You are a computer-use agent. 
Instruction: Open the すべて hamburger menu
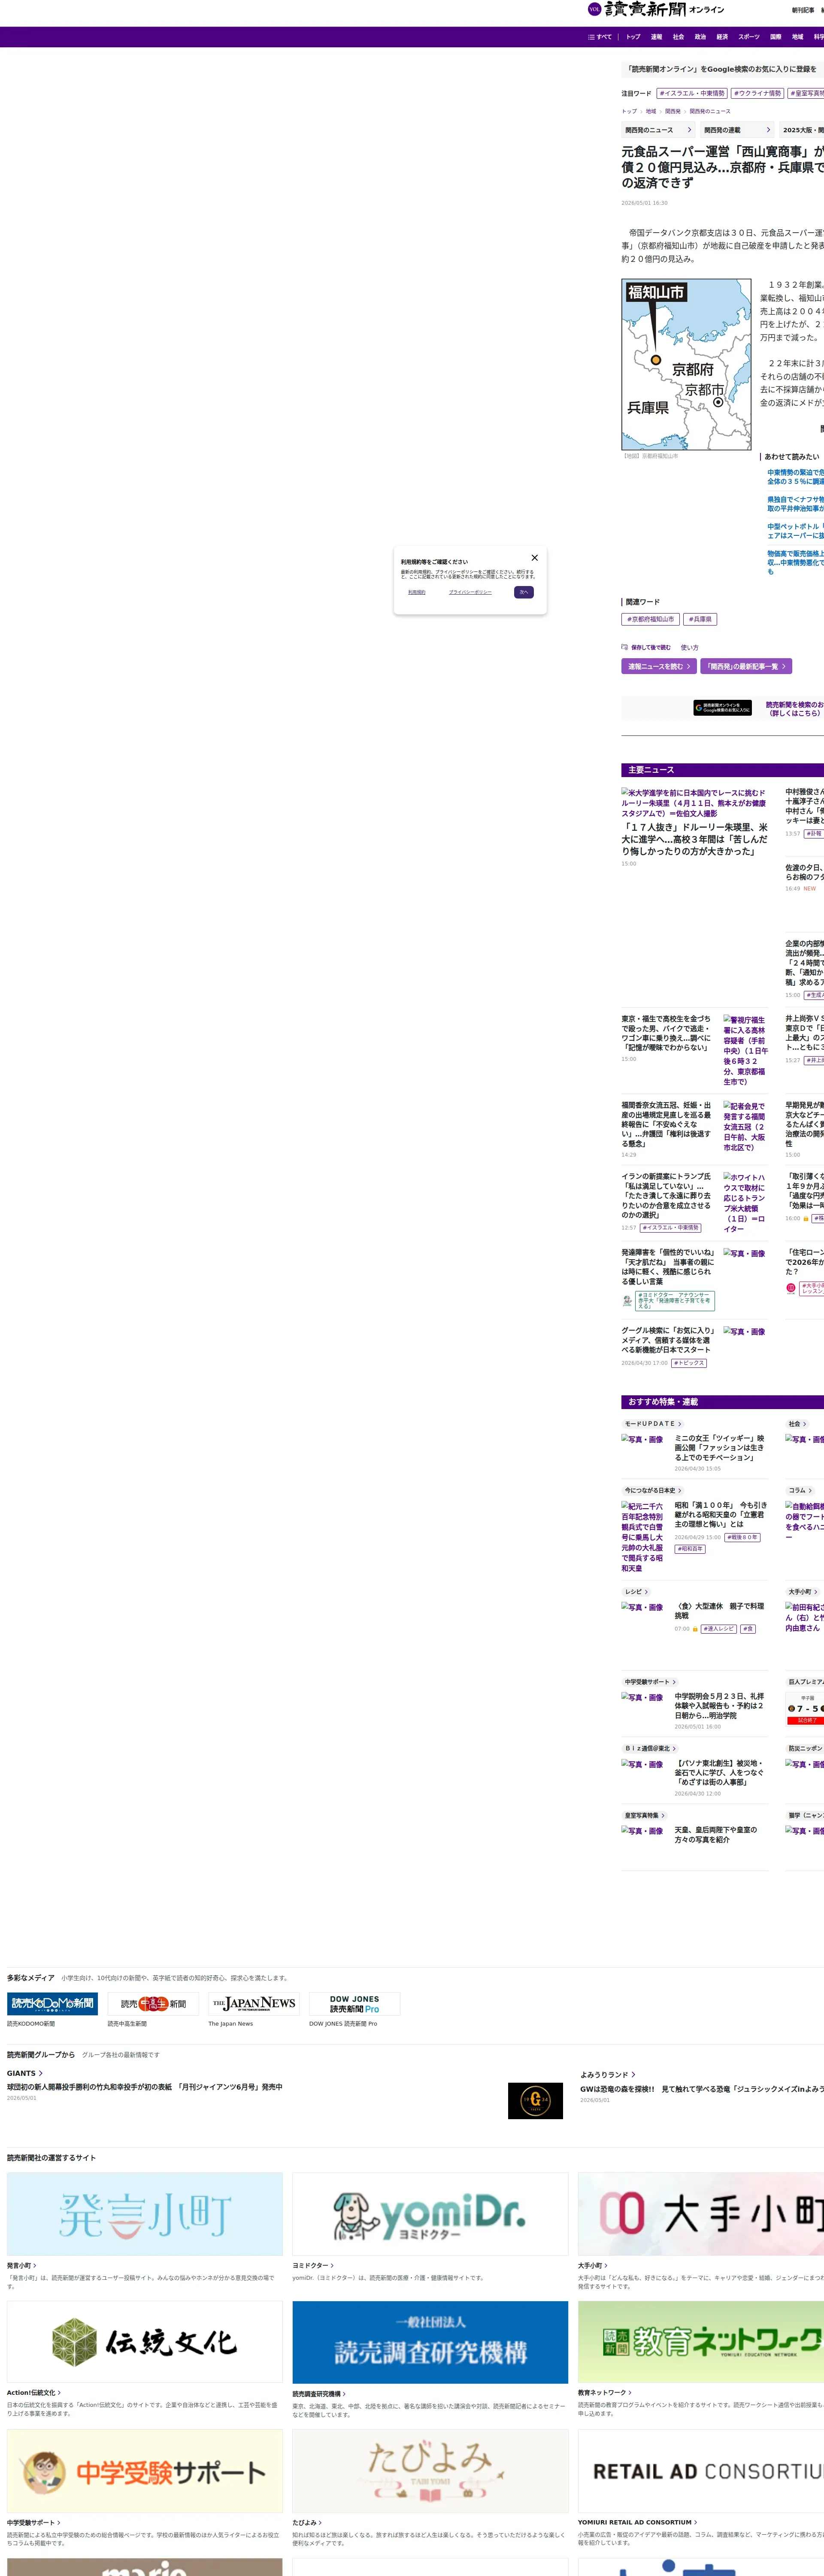tap(600, 37)
